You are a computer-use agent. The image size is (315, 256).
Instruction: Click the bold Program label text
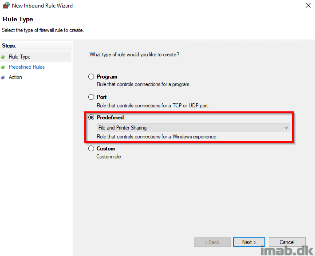pyautogui.click(x=107, y=77)
